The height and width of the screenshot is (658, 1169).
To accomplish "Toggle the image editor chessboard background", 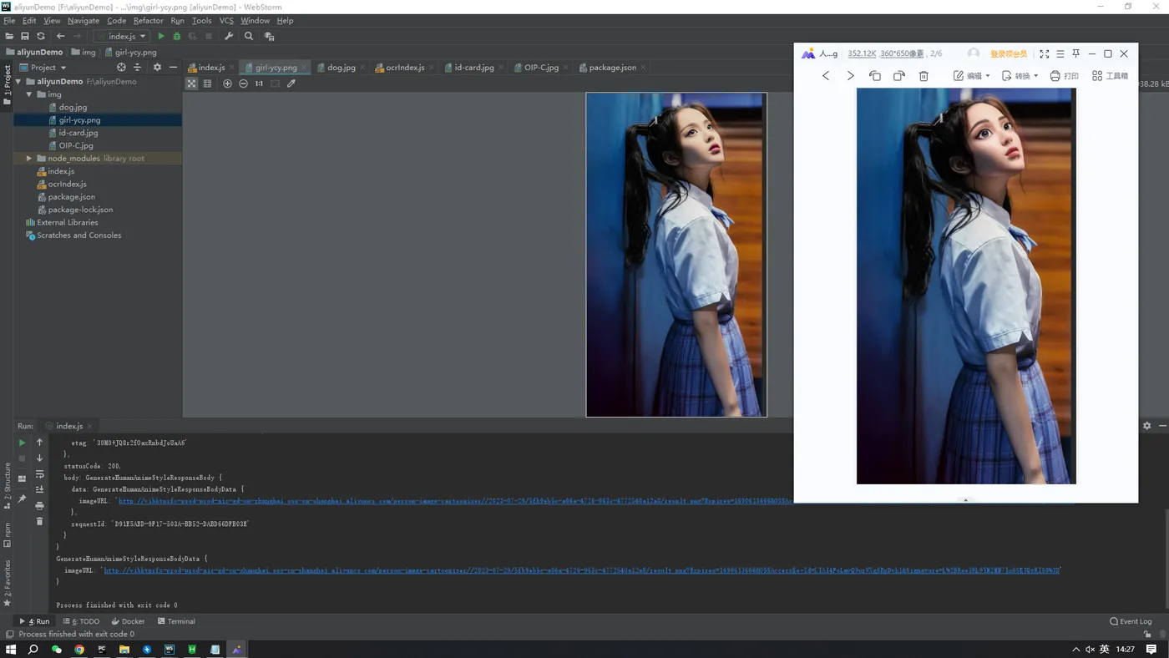I will [x=191, y=84].
